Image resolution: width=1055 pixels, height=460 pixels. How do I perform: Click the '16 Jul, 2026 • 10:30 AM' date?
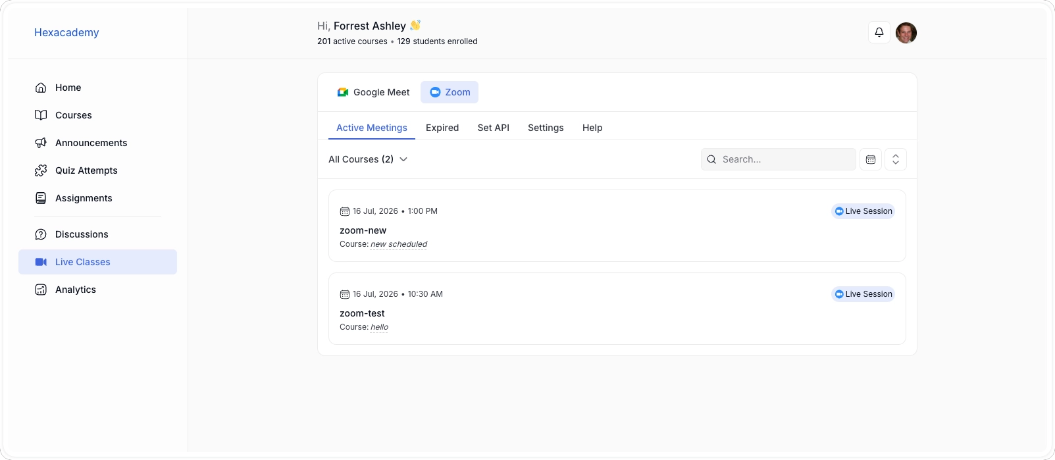coord(398,294)
